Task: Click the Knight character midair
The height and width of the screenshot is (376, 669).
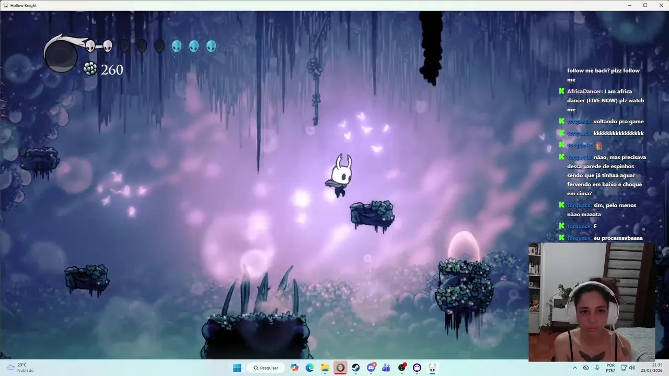Action: pos(340,175)
